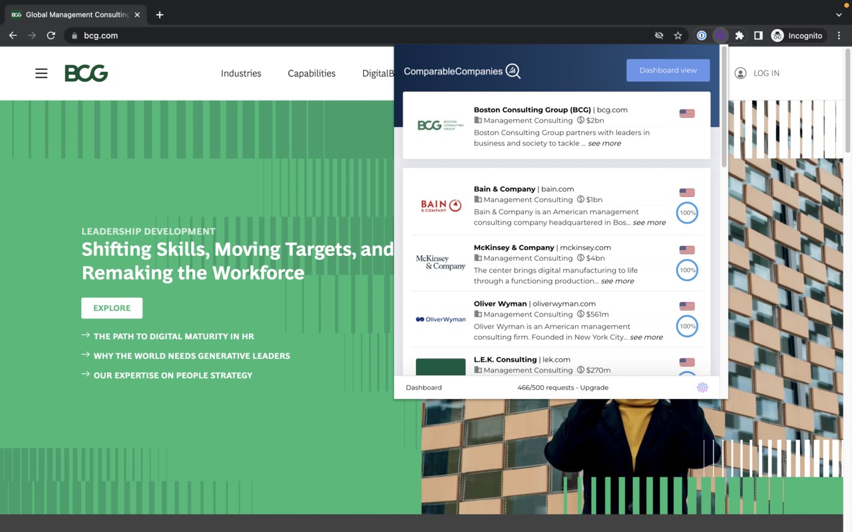
Task: Click the $4bn revenue for McKinsey
Action: [591, 258]
